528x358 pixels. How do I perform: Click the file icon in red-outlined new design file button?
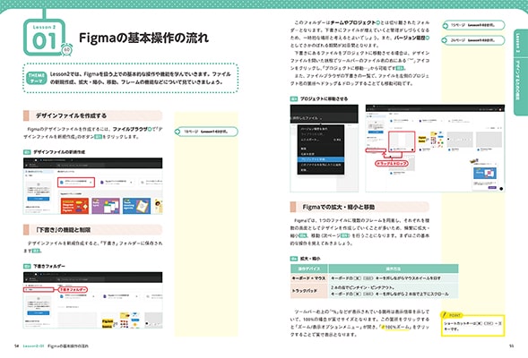pyautogui.click(x=62, y=183)
